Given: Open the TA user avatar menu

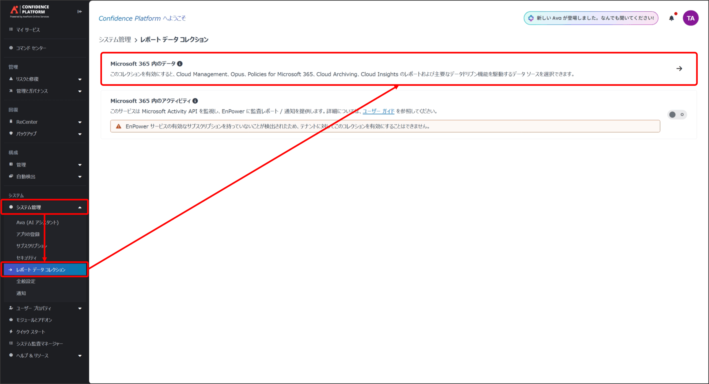Looking at the screenshot, I should (x=690, y=18).
